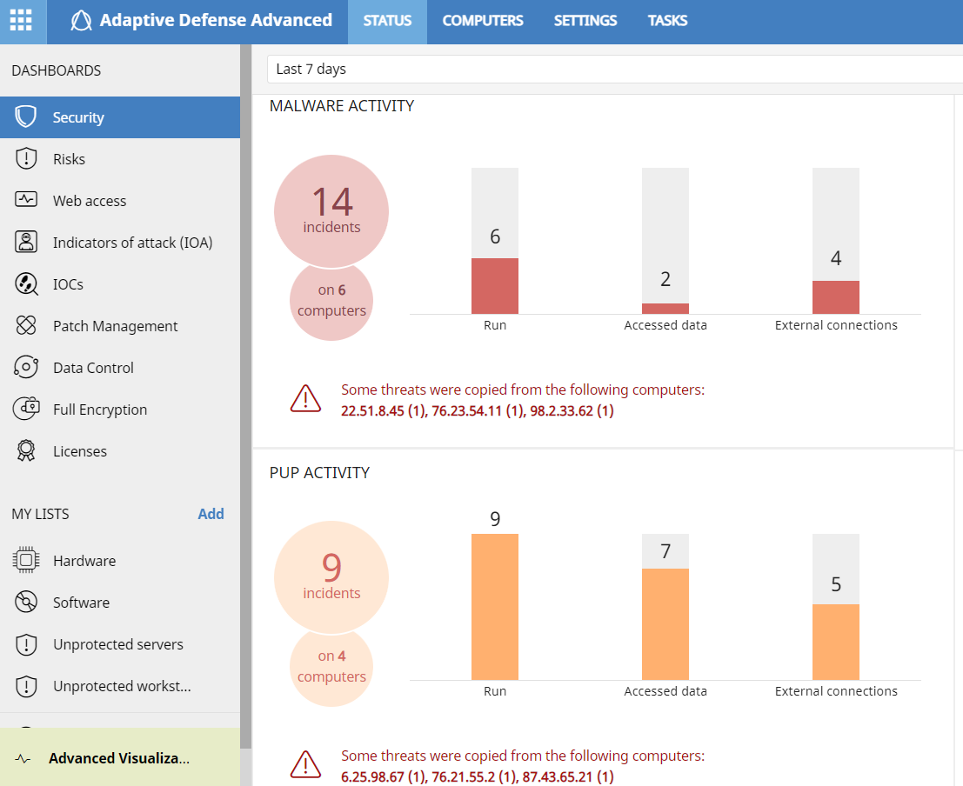Select the Security dashboard
The height and width of the screenshot is (786, 963).
point(120,117)
